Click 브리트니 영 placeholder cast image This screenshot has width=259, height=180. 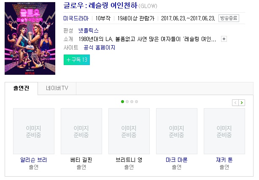coord(129,131)
